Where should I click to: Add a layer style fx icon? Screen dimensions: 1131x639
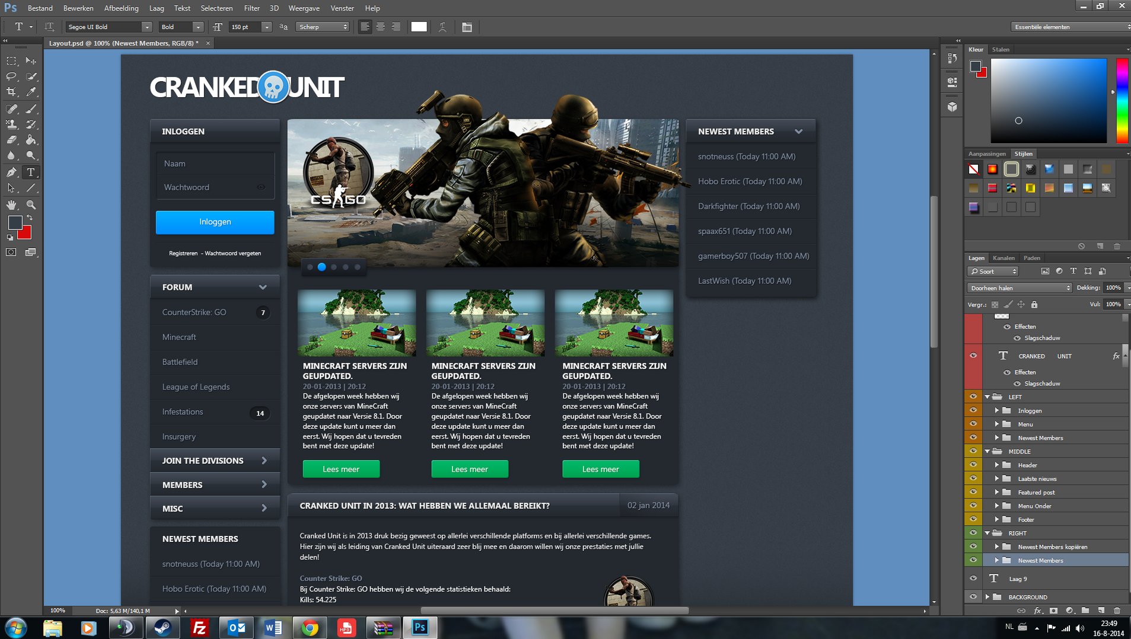click(1037, 610)
